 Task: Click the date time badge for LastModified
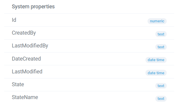tap(156, 73)
